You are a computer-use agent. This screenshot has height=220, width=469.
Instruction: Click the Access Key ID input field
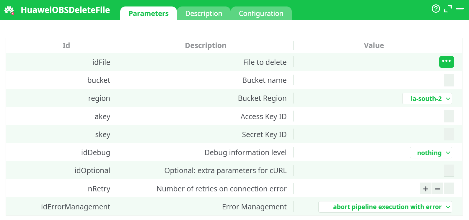point(449,116)
